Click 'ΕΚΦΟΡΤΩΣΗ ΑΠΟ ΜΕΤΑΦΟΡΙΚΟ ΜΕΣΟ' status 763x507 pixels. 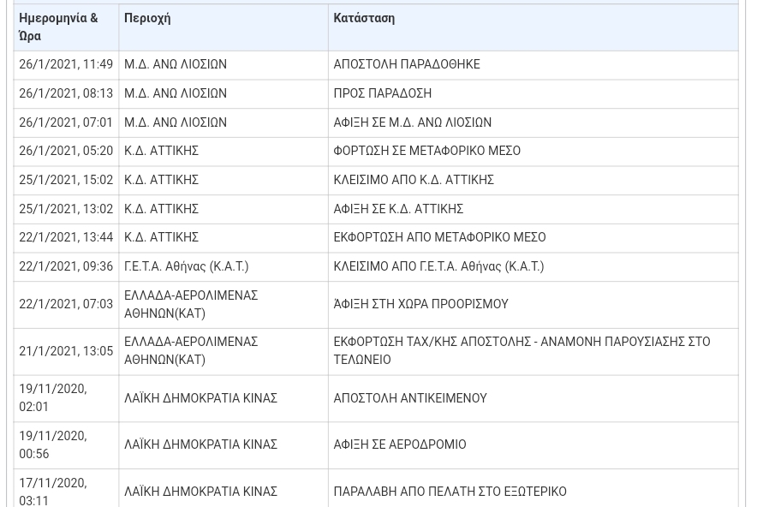coord(439,237)
